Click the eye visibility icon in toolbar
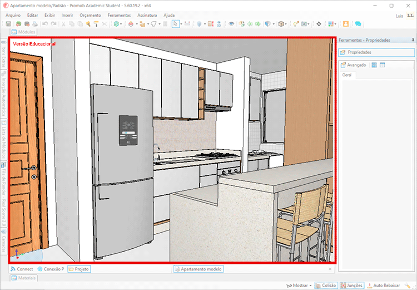This screenshot has width=417, height=290. click(x=231, y=24)
